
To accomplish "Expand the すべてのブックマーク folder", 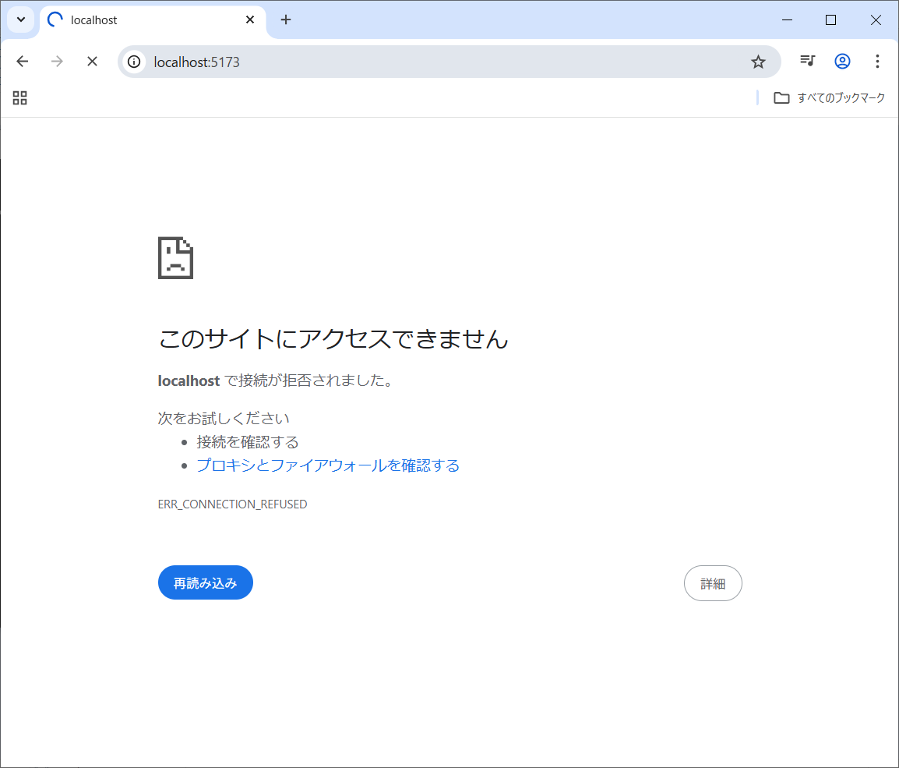I will [x=830, y=97].
